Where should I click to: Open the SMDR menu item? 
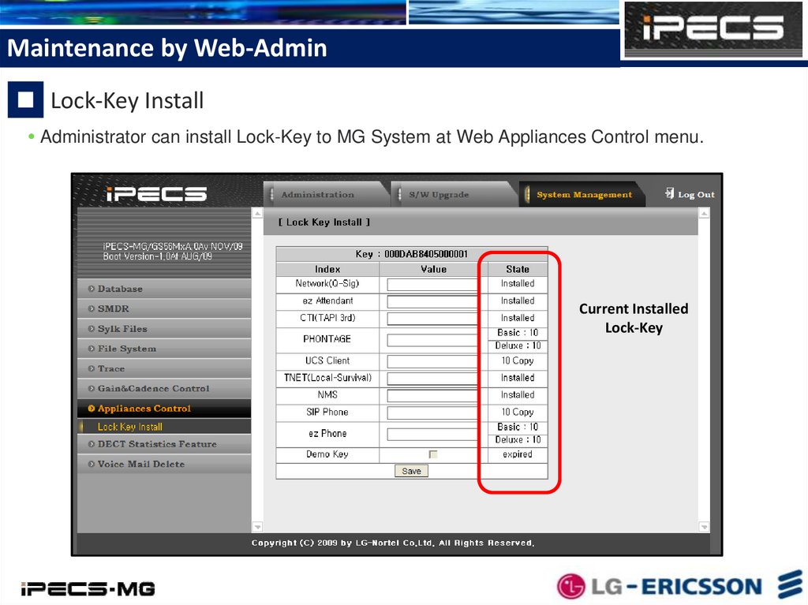(x=164, y=309)
